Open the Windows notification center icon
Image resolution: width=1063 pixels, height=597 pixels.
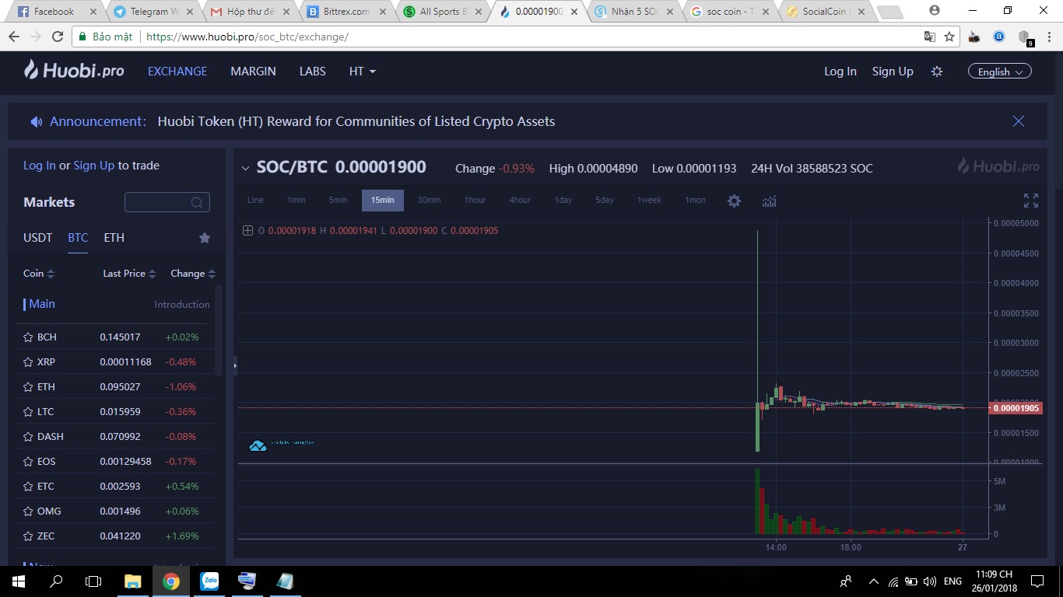[x=1037, y=581]
